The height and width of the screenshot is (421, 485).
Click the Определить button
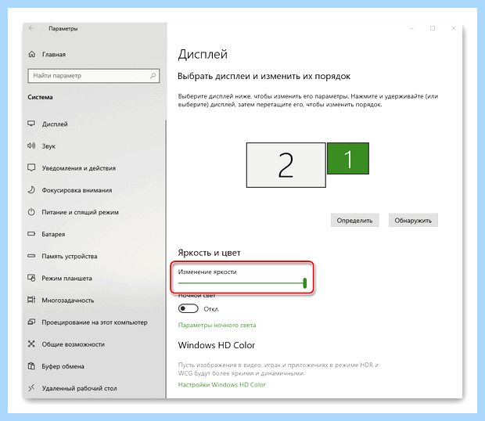click(x=355, y=220)
